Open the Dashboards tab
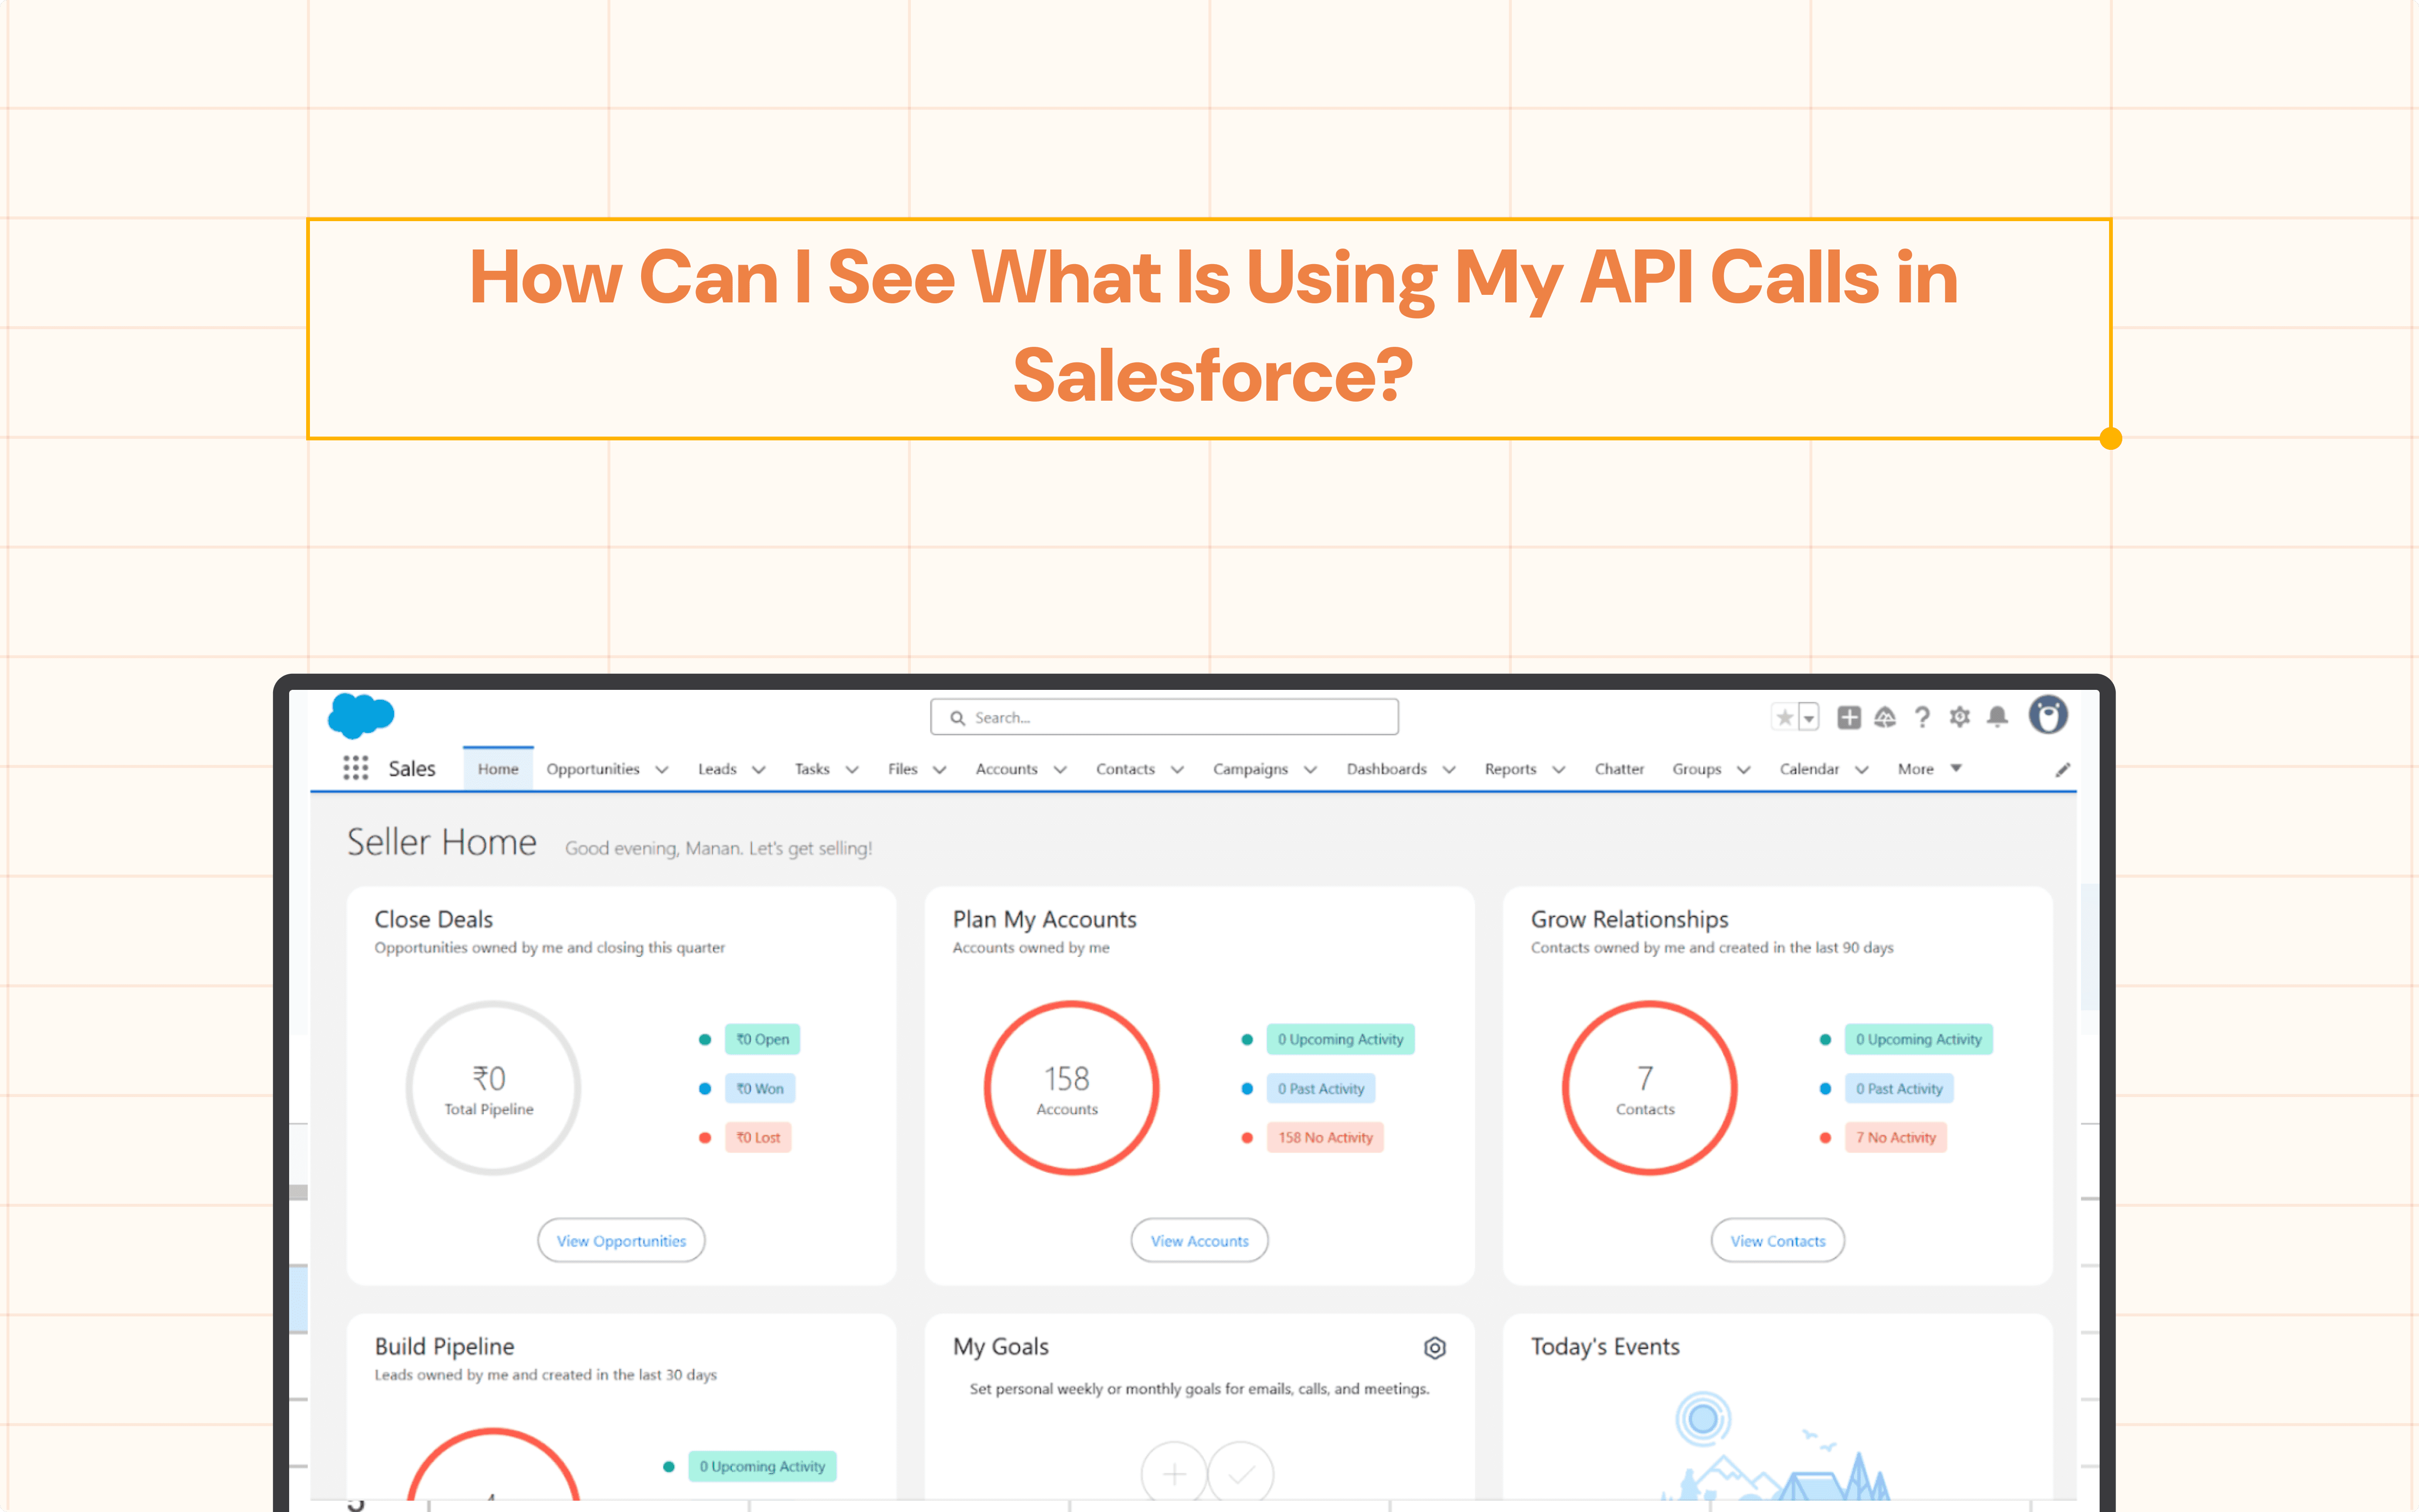Image resolution: width=2419 pixels, height=1512 pixels. pos(1386,769)
